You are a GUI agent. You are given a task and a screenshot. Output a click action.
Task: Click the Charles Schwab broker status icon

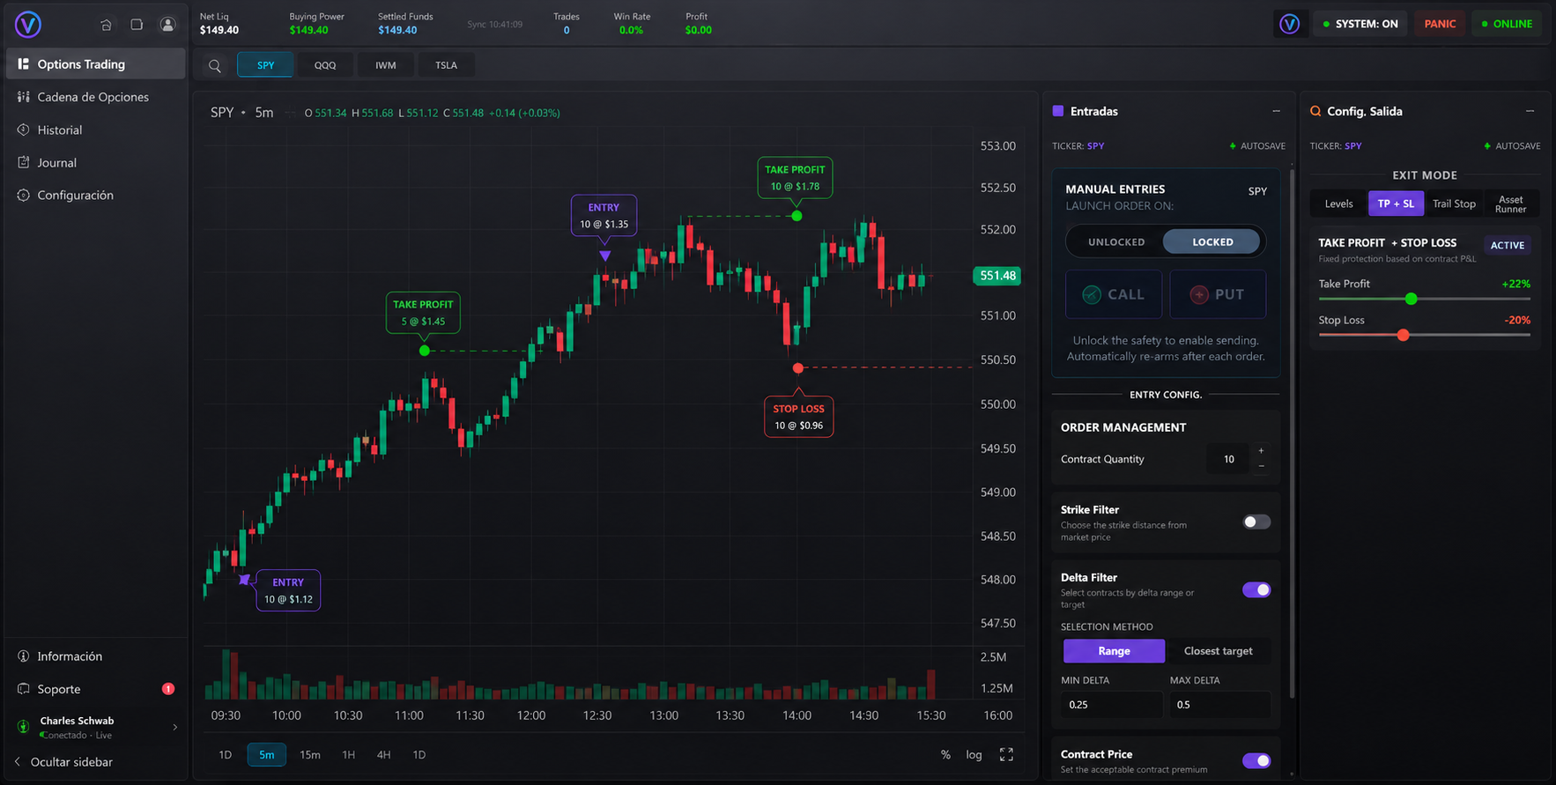point(24,727)
